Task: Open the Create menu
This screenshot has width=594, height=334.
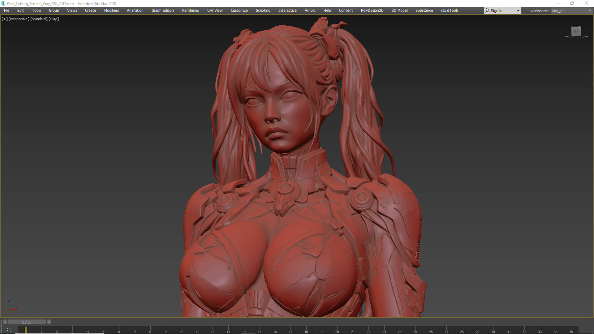Action: (x=91, y=11)
